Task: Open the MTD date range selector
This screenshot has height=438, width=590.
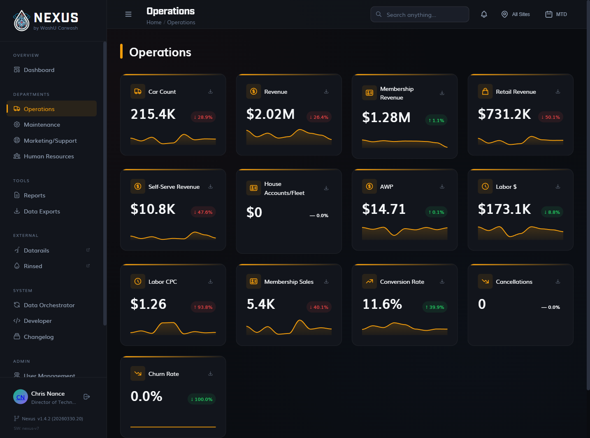Action: click(x=556, y=14)
